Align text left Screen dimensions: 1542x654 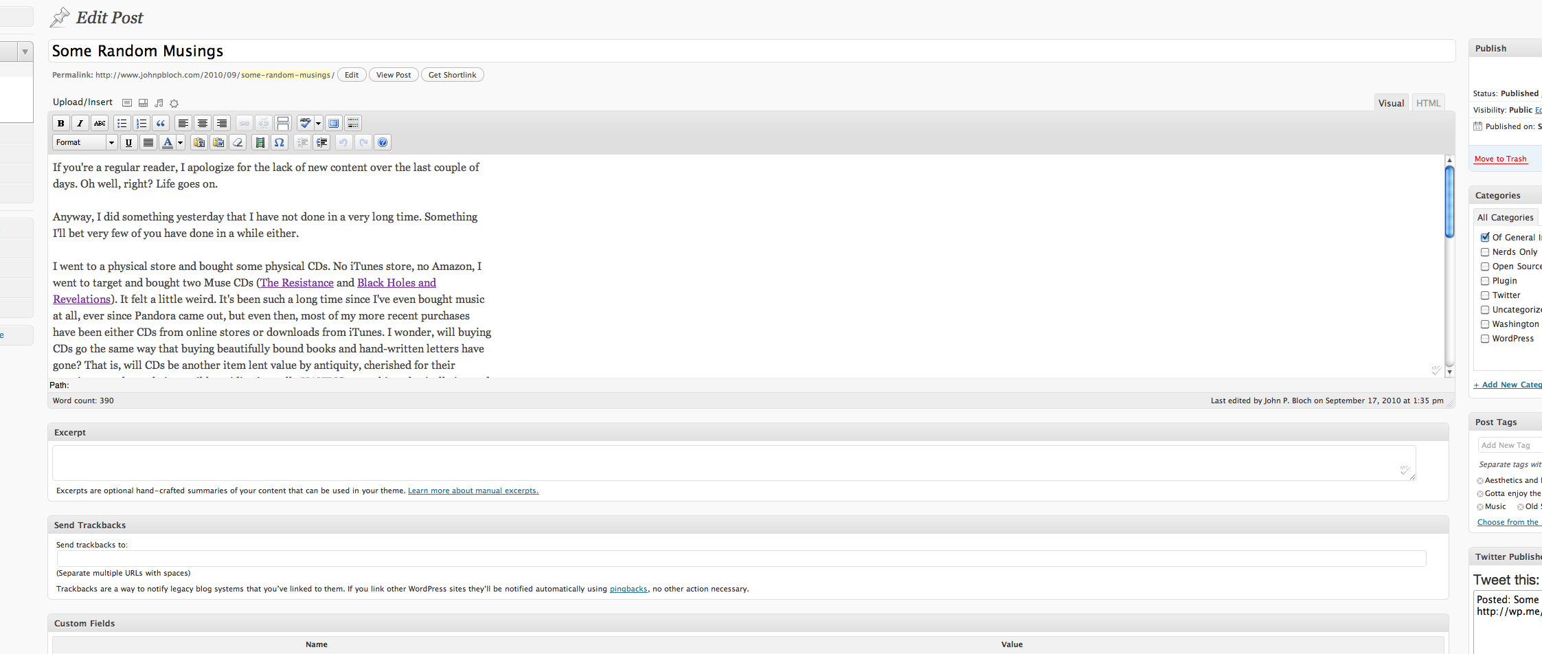(183, 123)
